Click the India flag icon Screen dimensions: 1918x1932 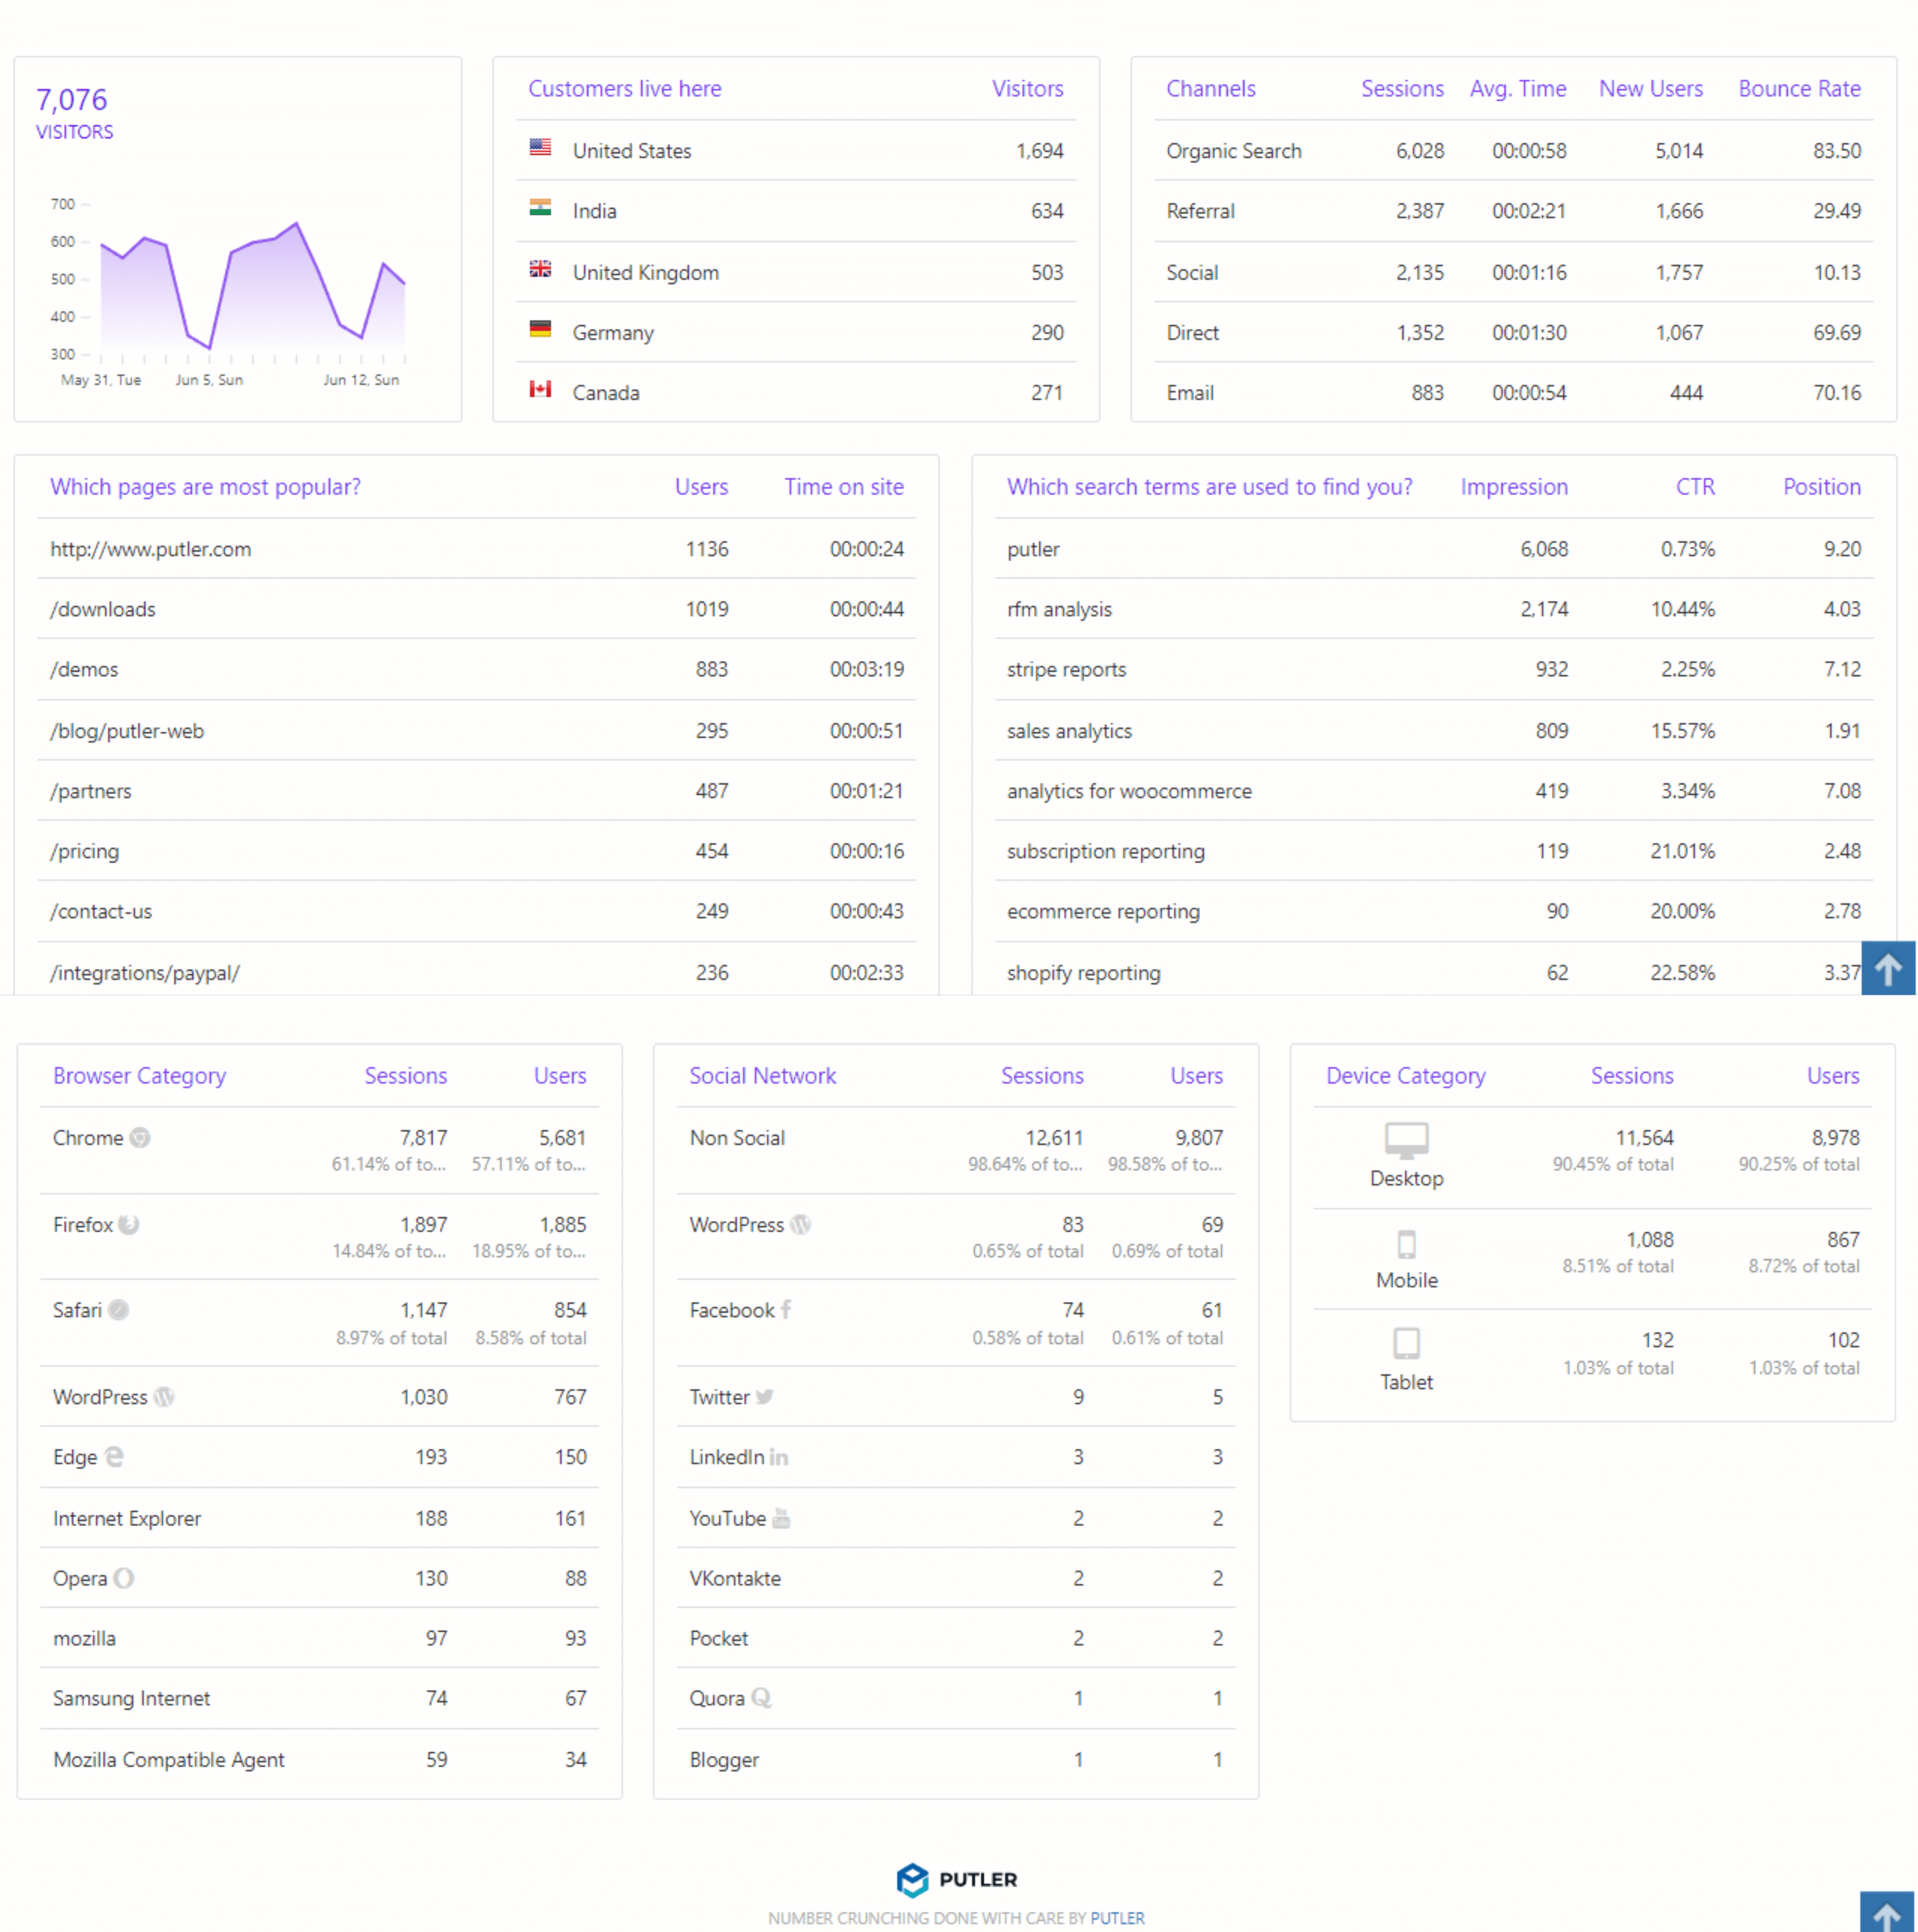[x=540, y=207]
